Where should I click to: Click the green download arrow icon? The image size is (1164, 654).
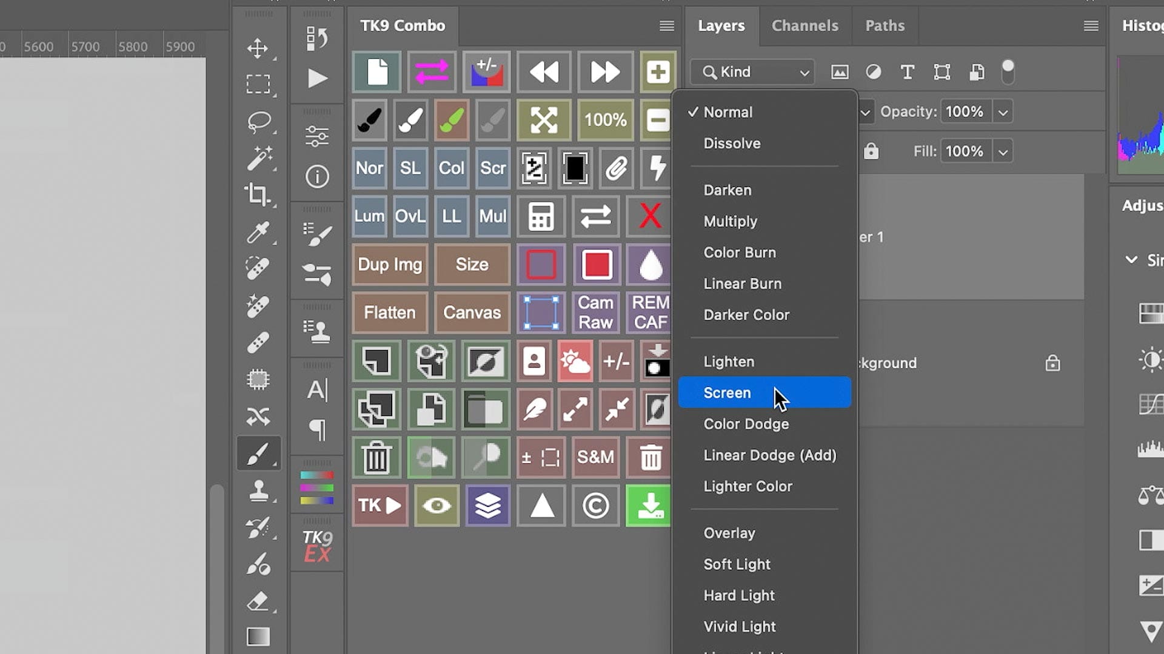(649, 506)
